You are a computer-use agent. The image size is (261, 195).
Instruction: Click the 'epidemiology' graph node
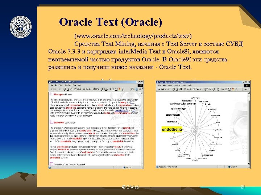pyautogui.click(x=178, y=109)
